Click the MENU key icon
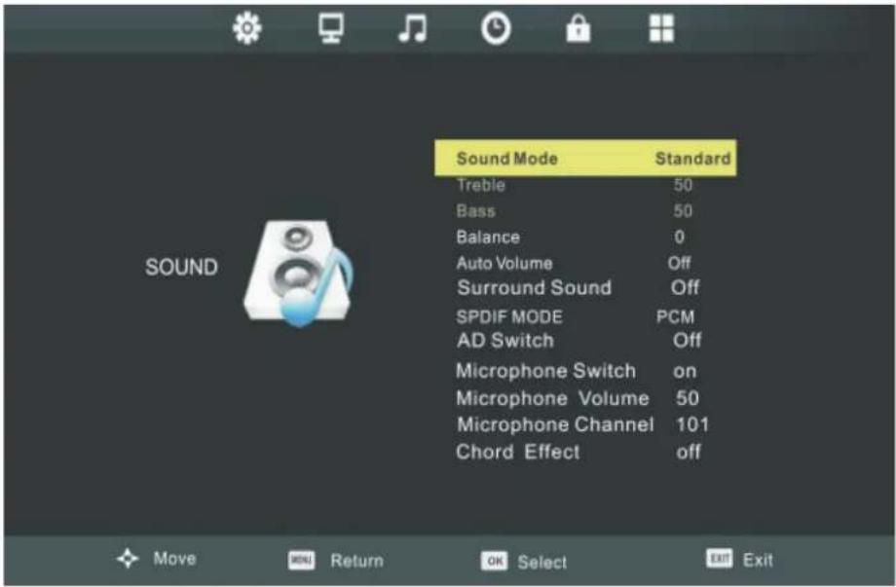 pos(301,560)
